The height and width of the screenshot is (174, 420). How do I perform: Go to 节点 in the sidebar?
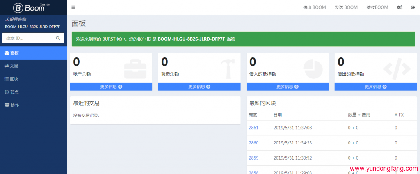[x=14, y=92]
